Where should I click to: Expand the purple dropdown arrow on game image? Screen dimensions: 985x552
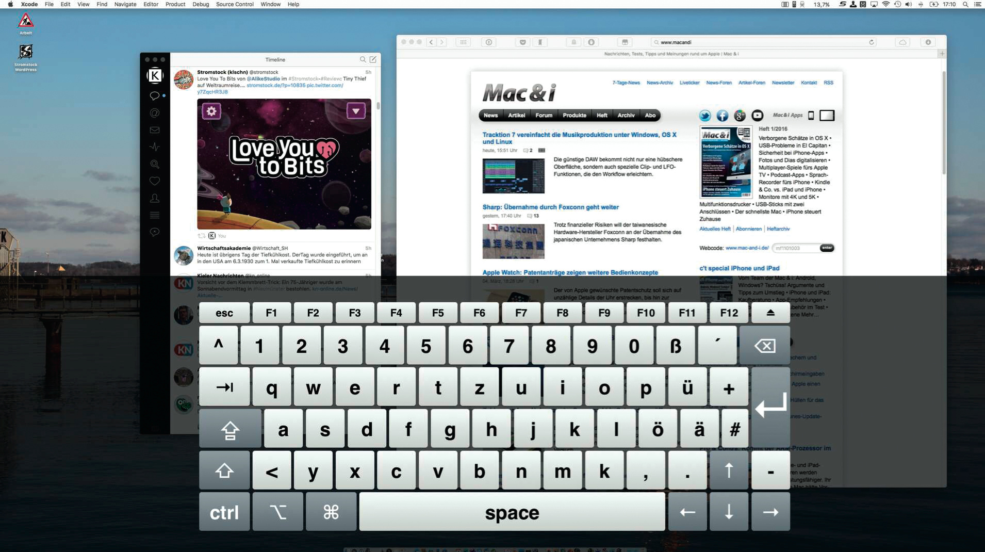pyautogui.click(x=356, y=111)
